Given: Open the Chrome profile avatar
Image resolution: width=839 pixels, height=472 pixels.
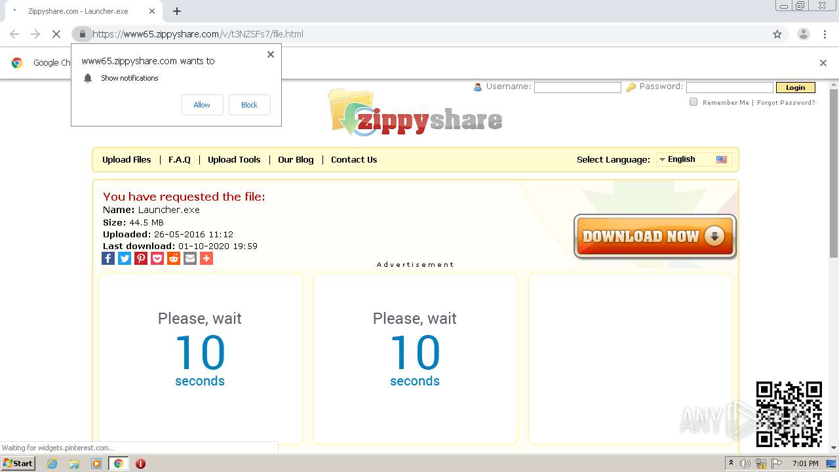Looking at the screenshot, I should click(803, 34).
